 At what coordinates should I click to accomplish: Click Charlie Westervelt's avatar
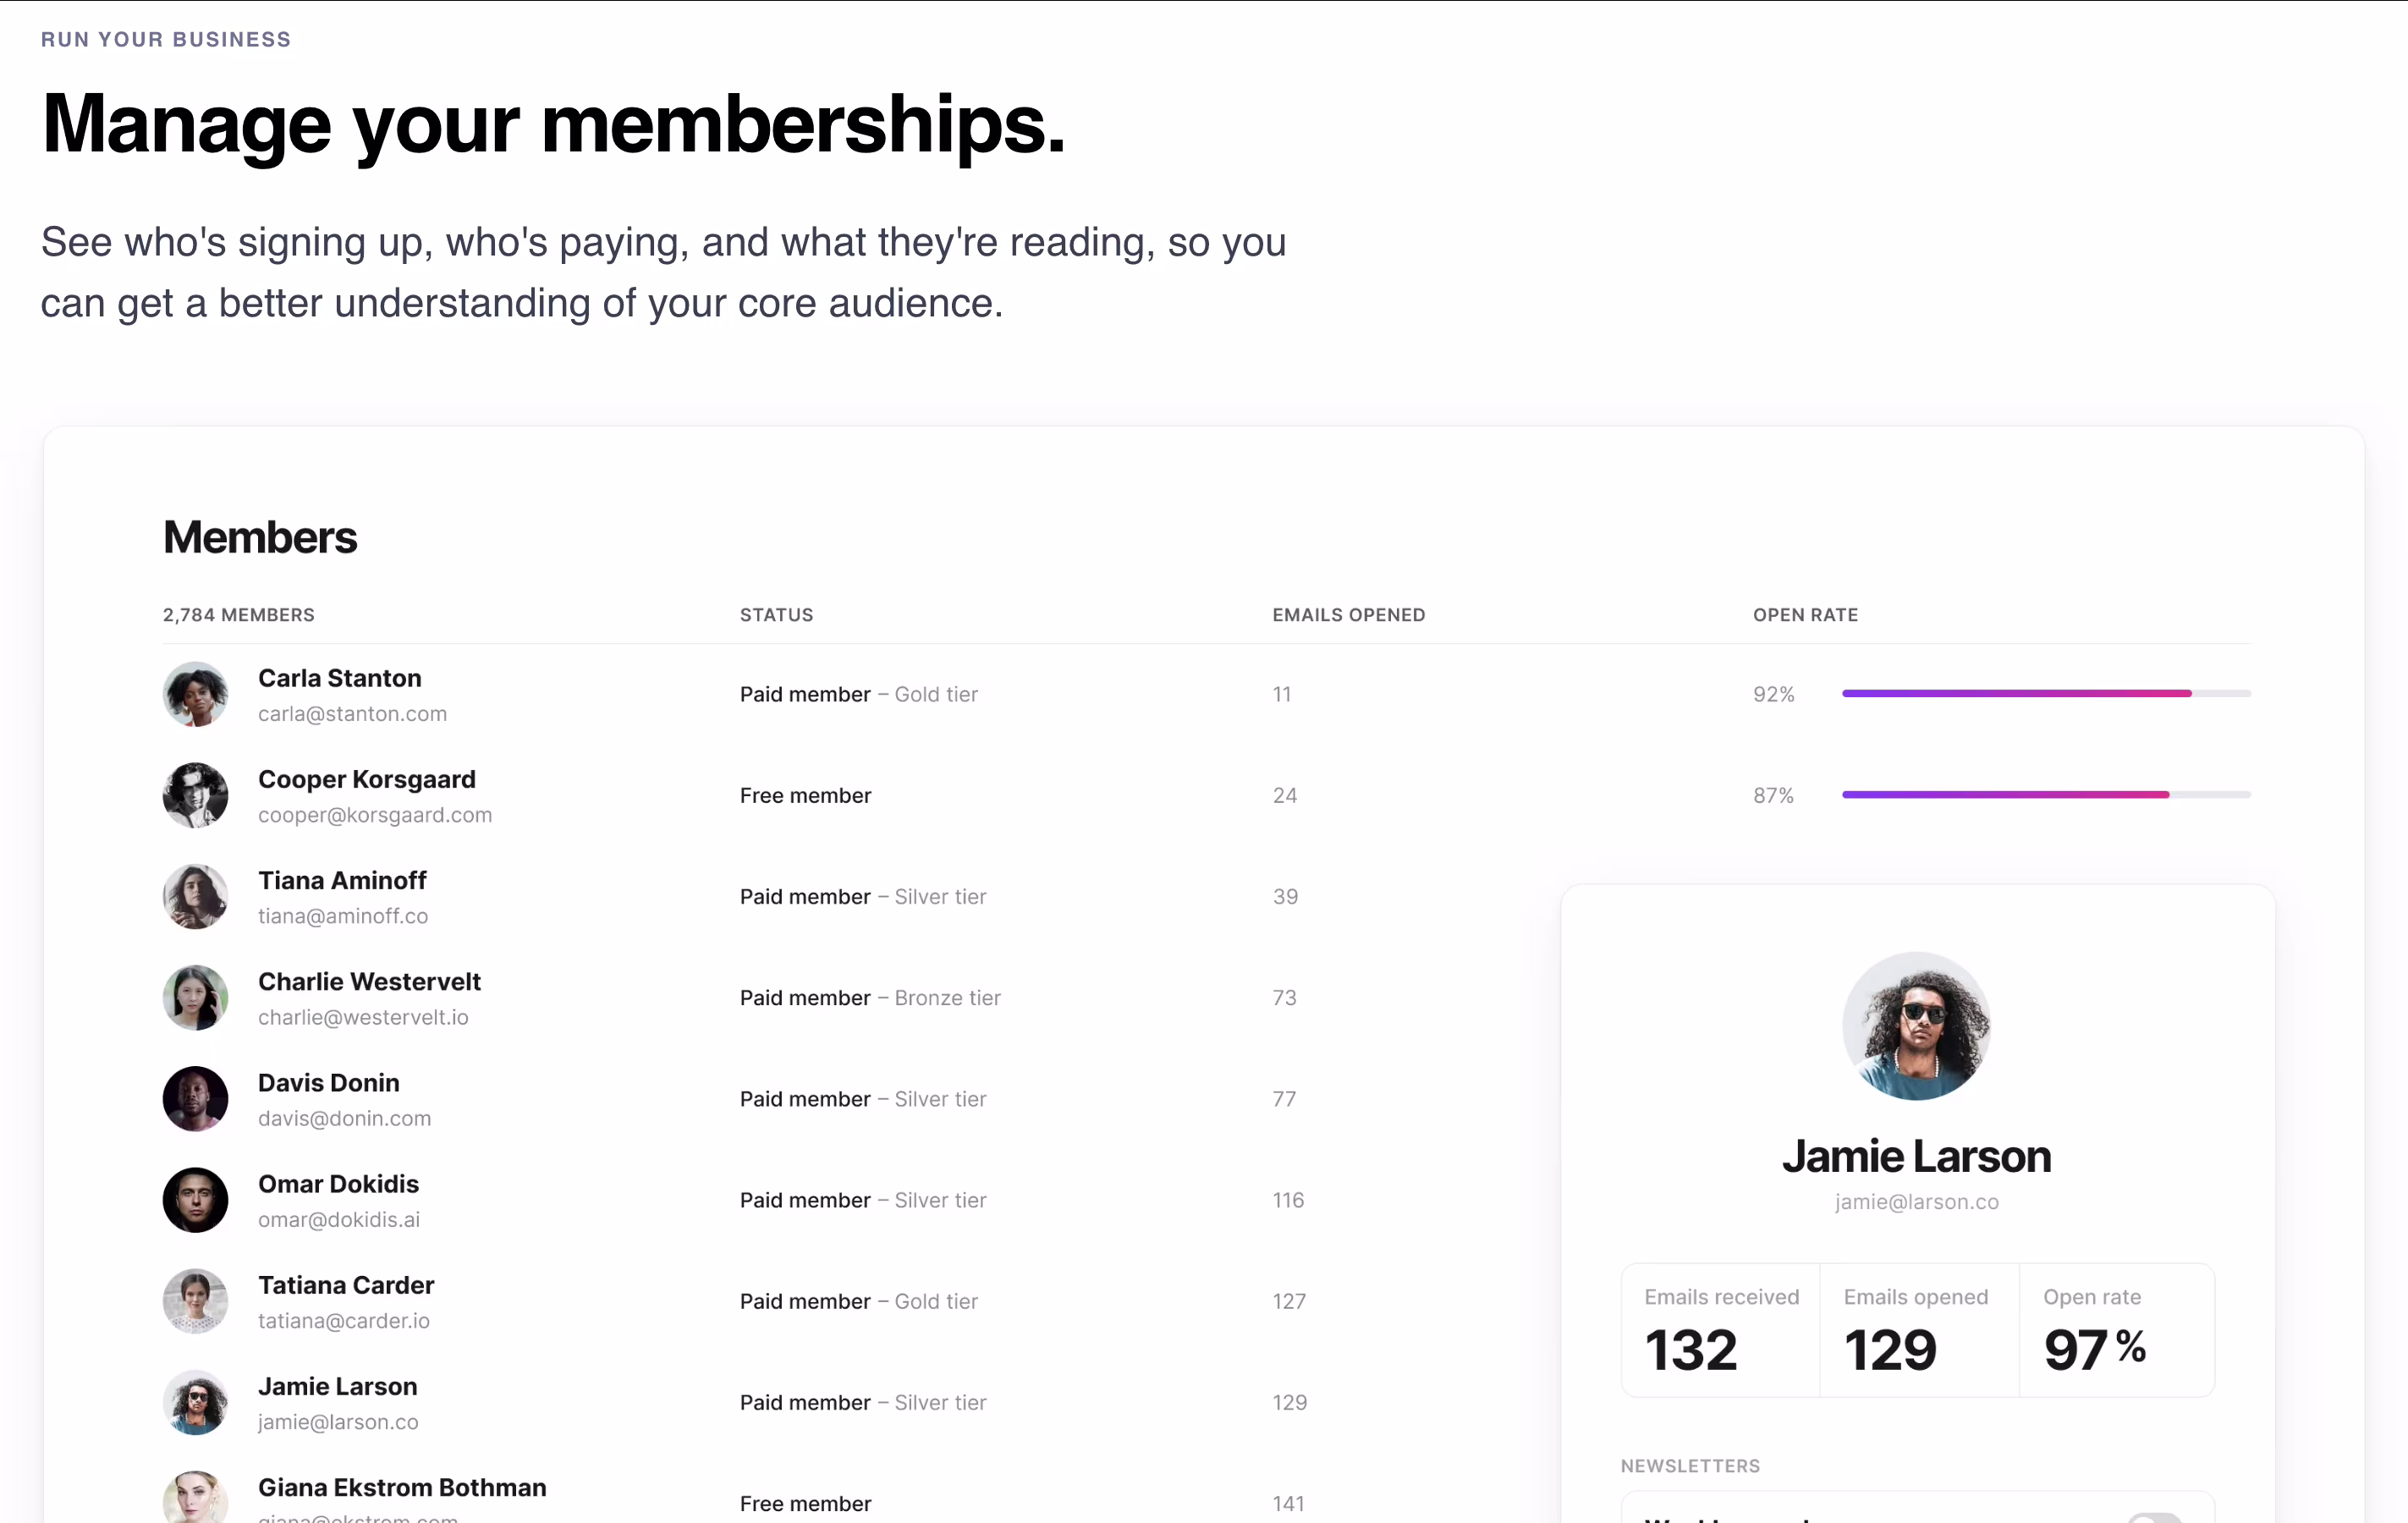(195, 997)
